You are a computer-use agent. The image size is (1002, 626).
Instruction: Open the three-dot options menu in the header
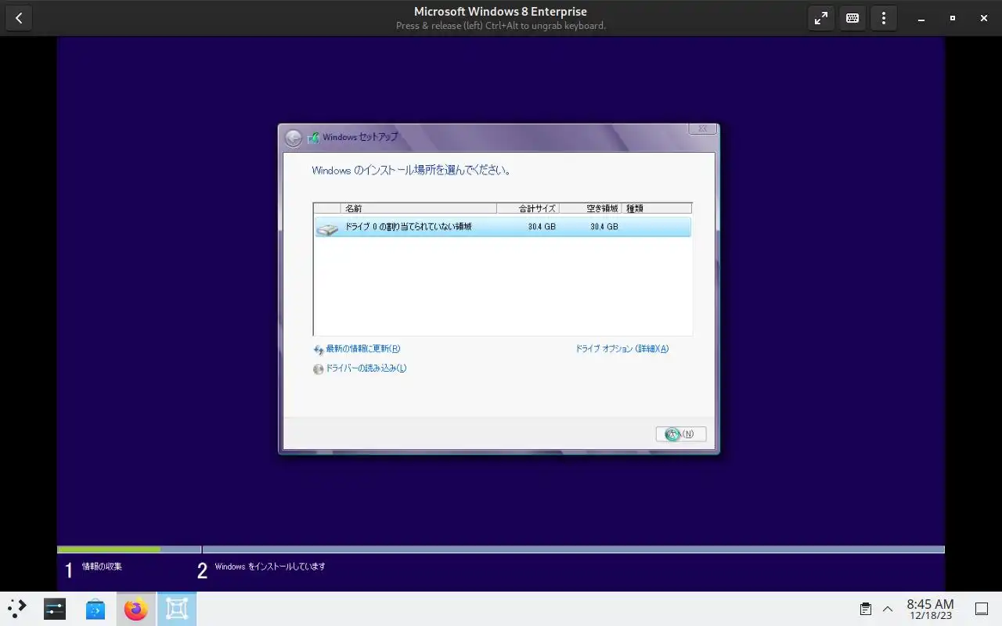point(884,18)
